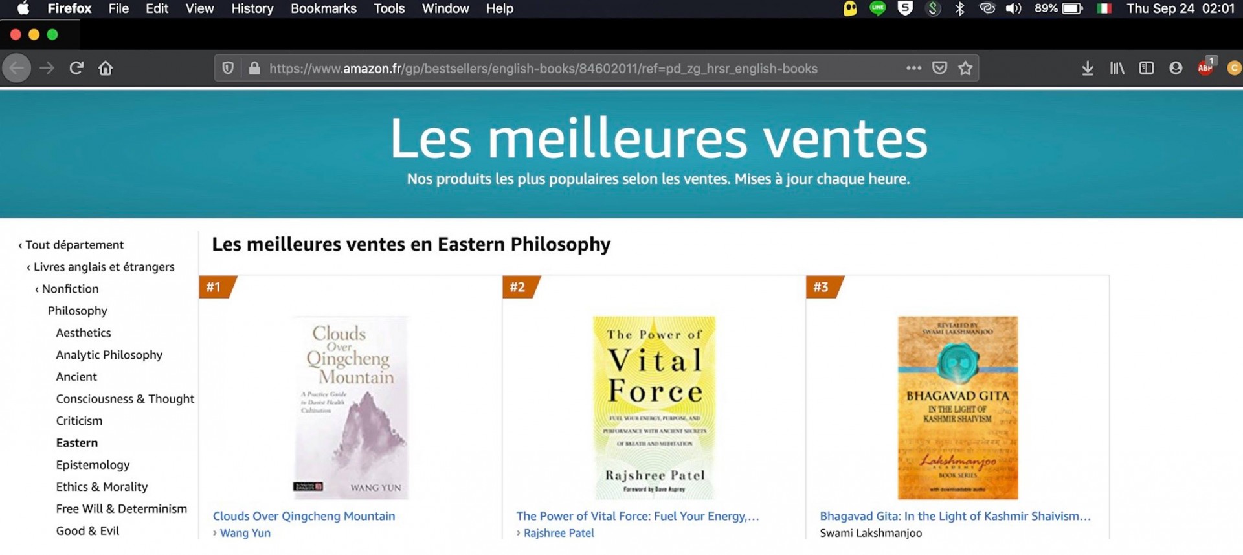Open Creative Cloud menu bar icon
1243x555 pixels.
[x=987, y=8]
